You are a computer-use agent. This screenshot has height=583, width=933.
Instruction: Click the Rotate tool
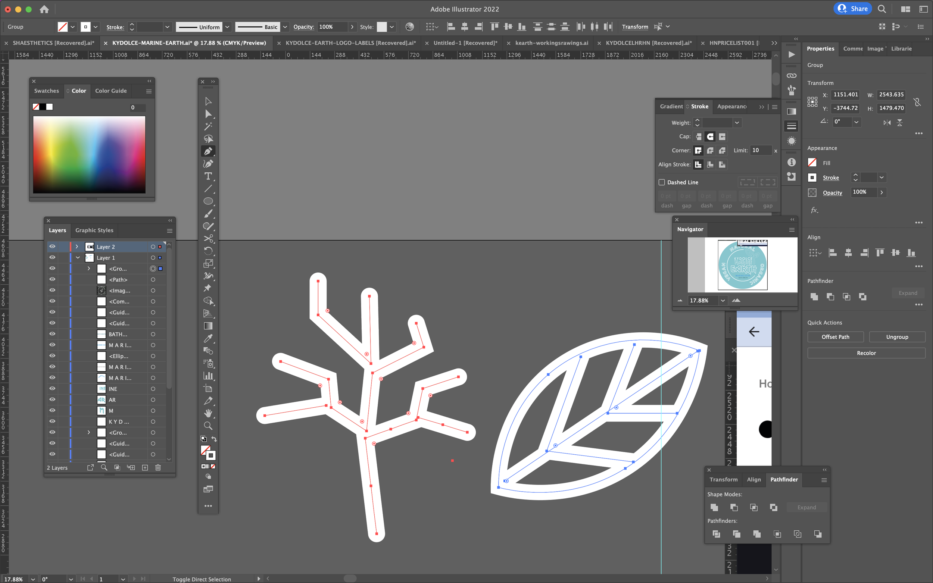pos(208,251)
